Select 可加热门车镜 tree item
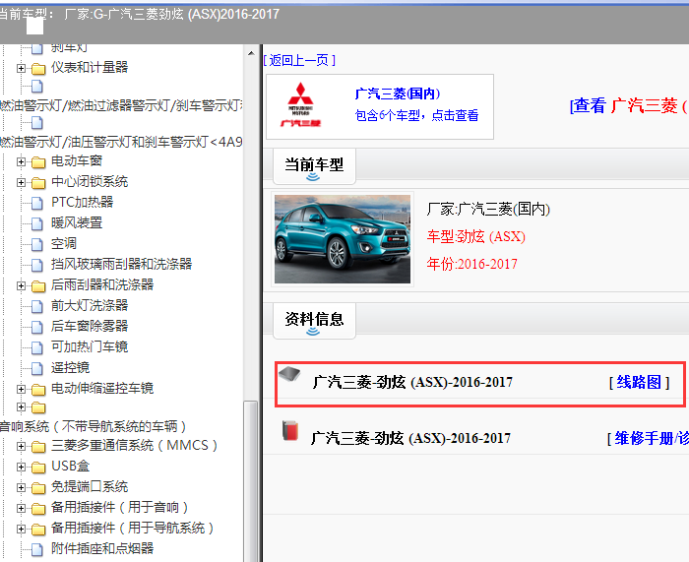 (90, 346)
